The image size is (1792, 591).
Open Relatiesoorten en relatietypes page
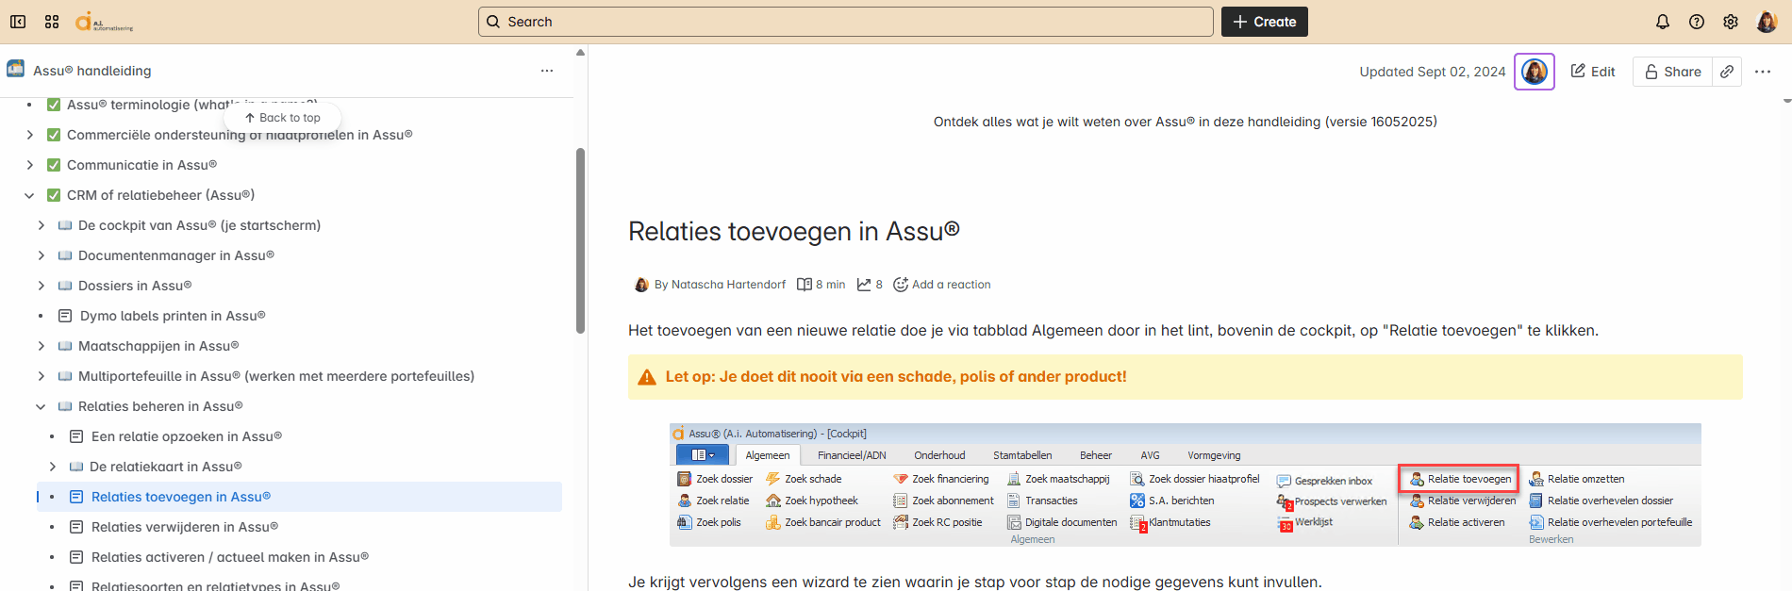[215, 585]
